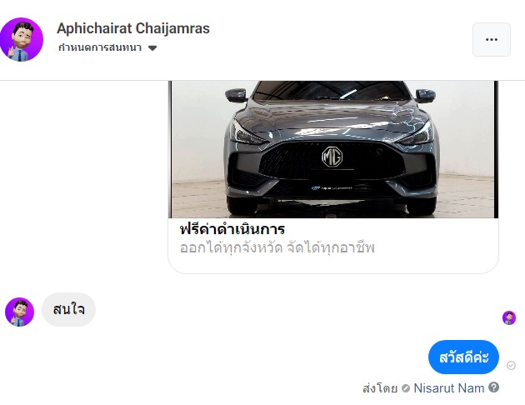Open the three-dot more options button
Screen dimensions: 525x405
click(491, 39)
